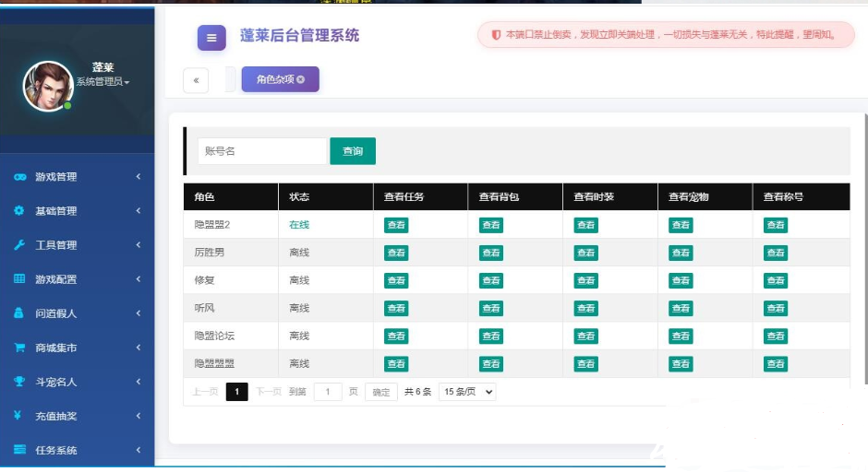Screen dimensions: 868x472
Task: Click the table icon beside 游戏配置
Action: click(x=19, y=278)
